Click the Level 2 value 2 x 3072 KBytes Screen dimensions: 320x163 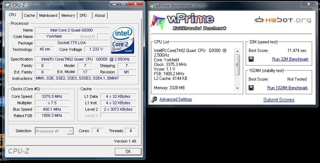point(118,109)
